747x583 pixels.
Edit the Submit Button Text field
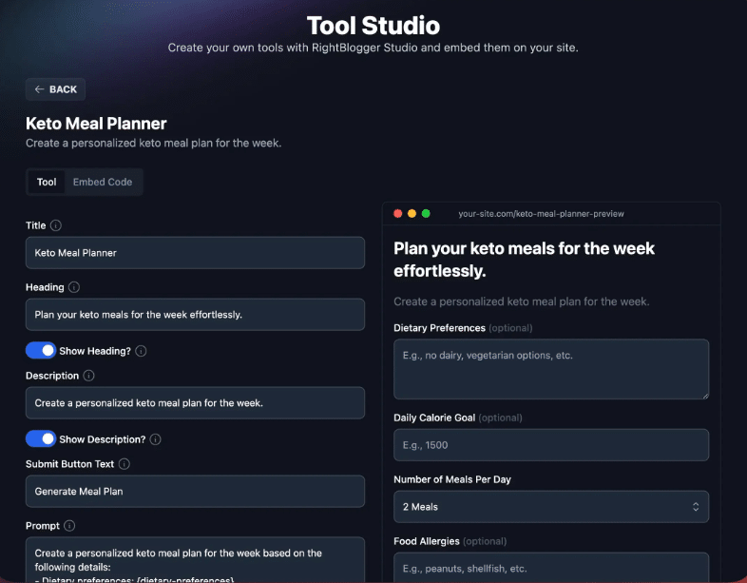(196, 491)
